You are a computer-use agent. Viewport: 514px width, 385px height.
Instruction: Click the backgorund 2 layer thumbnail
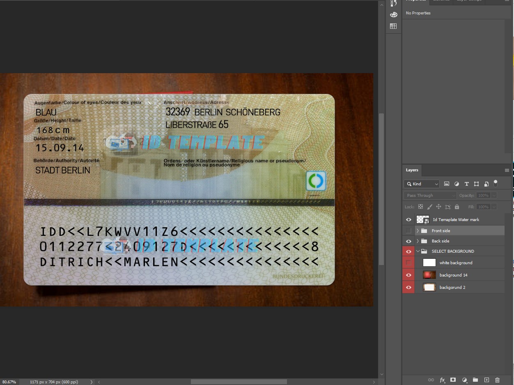[429, 287]
